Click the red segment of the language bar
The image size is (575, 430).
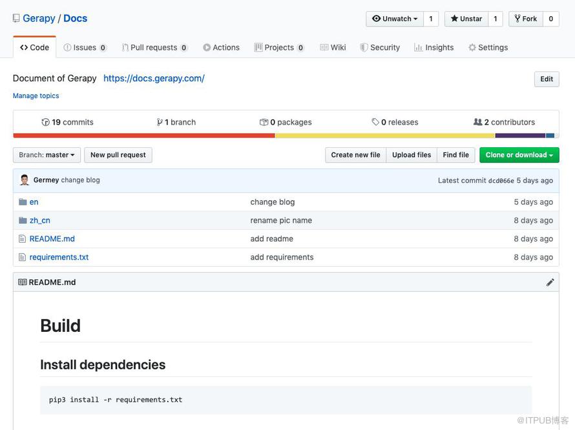click(144, 136)
